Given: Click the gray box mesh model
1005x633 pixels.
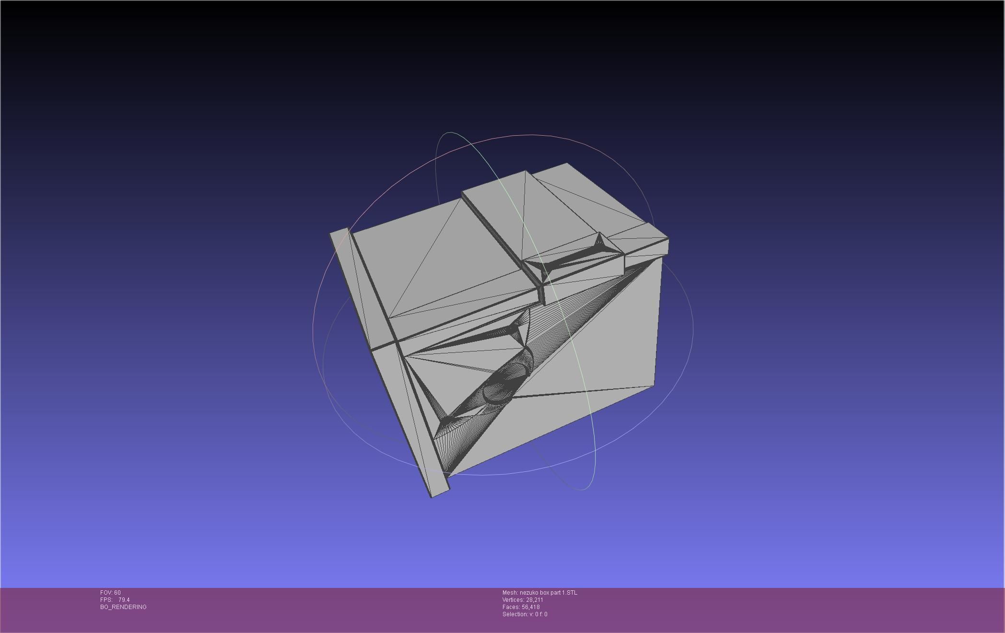Looking at the screenshot, I should pyautogui.click(x=499, y=330).
